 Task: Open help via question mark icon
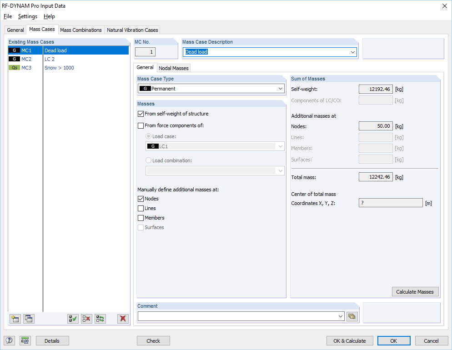coord(9,340)
